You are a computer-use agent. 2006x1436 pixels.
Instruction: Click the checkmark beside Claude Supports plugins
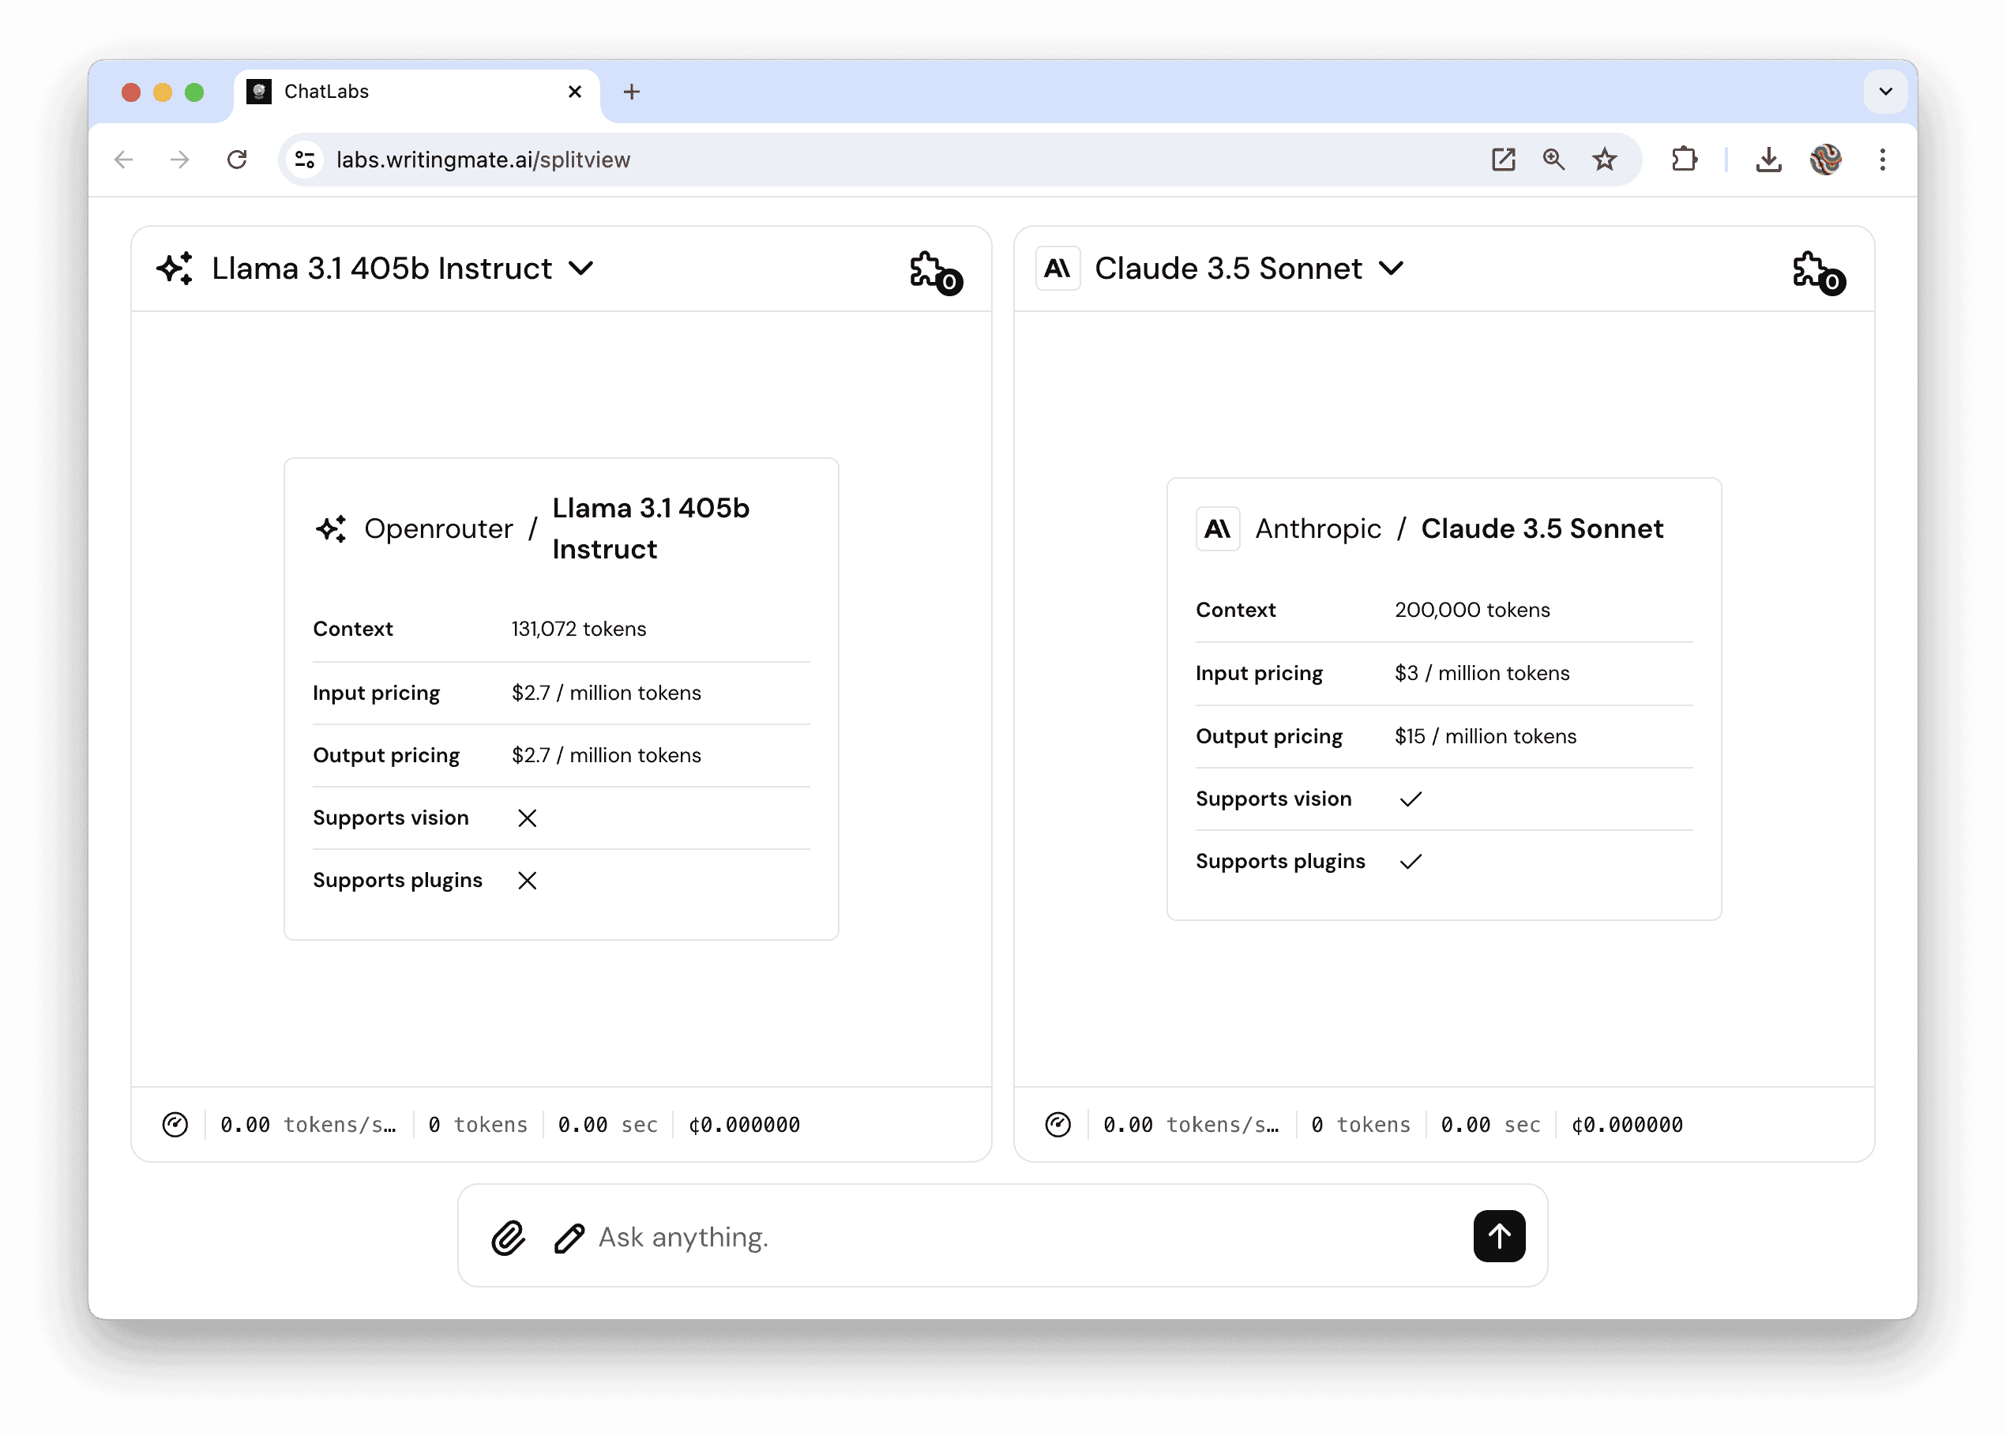pos(1411,862)
